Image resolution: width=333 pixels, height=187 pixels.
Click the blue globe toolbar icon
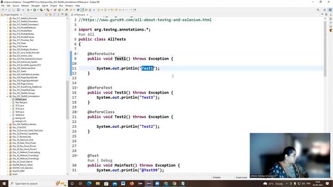[x=18, y=10]
